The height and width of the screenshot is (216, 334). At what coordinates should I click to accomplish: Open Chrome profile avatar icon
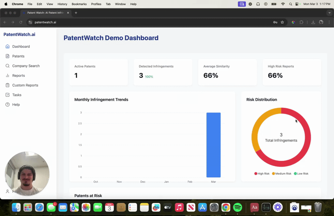(x=321, y=22)
